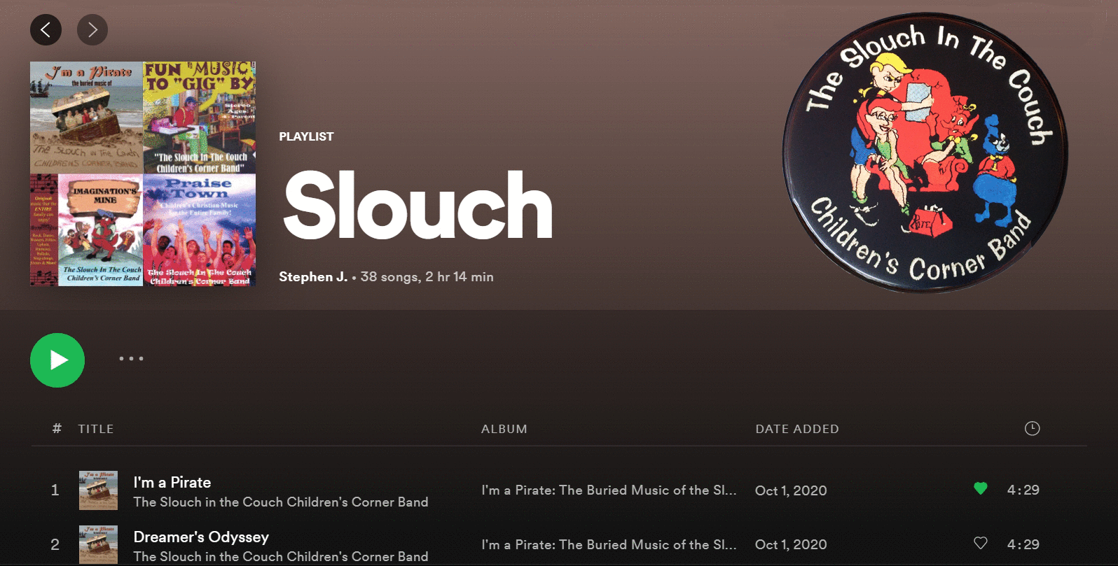Sort tracks by the clock duration icon
This screenshot has height=566, width=1118.
click(x=1032, y=428)
